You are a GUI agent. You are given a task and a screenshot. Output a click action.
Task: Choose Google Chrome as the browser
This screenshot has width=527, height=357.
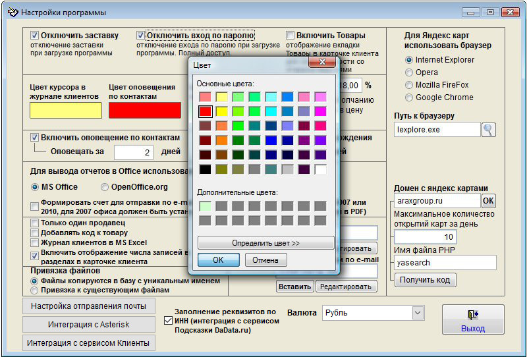(409, 97)
